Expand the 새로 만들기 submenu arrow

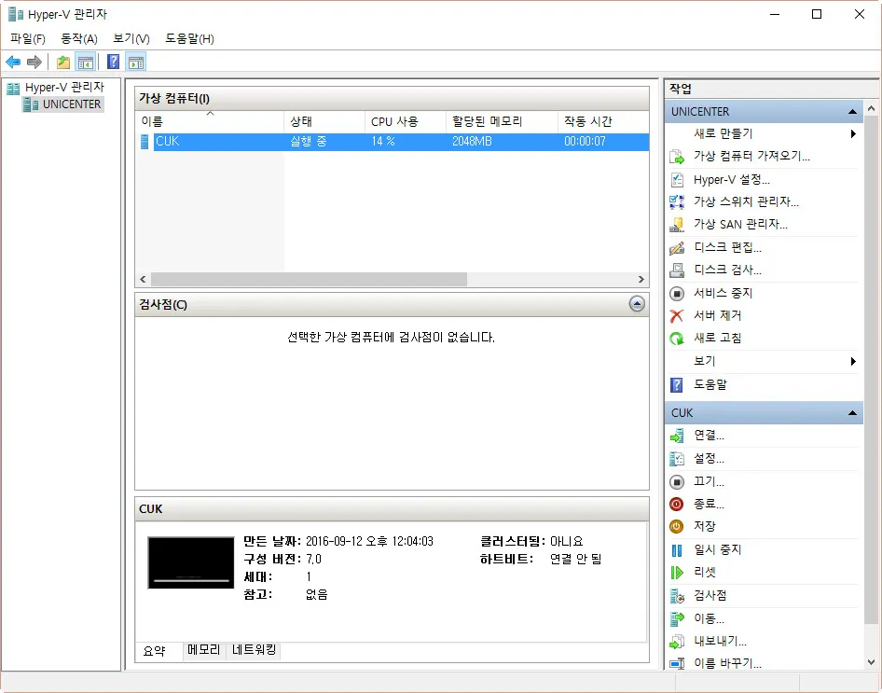click(851, 132)
